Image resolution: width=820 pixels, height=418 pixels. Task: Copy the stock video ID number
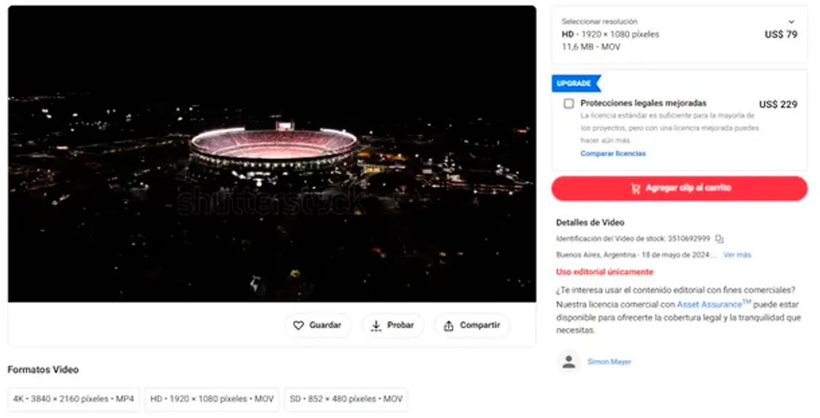(x=719, y=239)
